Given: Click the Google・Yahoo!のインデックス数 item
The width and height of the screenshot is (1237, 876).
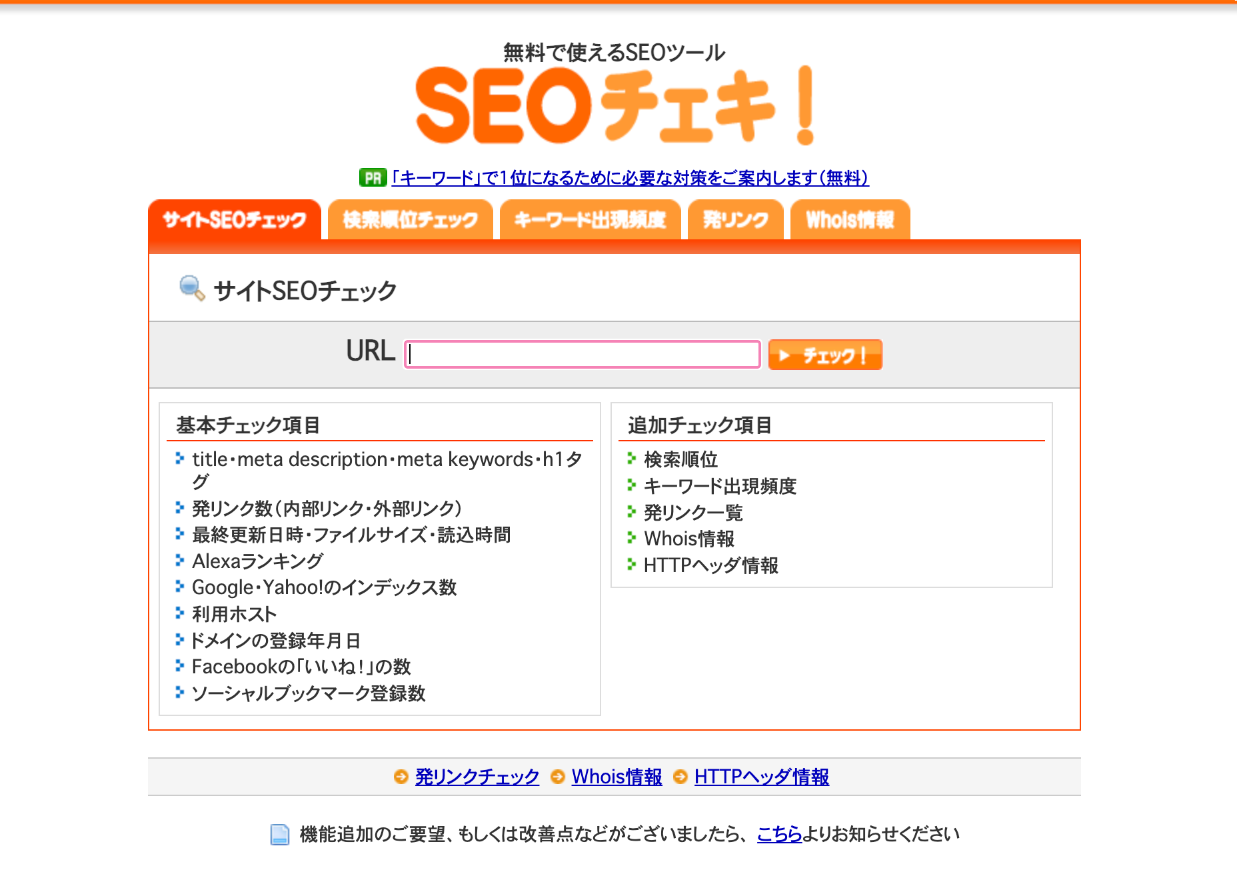Looking at the screenshot, I should click(324, 587).
